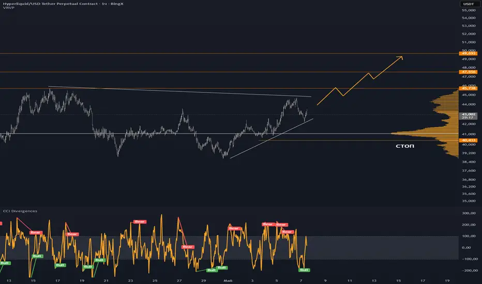
Task: Click the −200,00 CCI scale value
Action: click(470, 271)
